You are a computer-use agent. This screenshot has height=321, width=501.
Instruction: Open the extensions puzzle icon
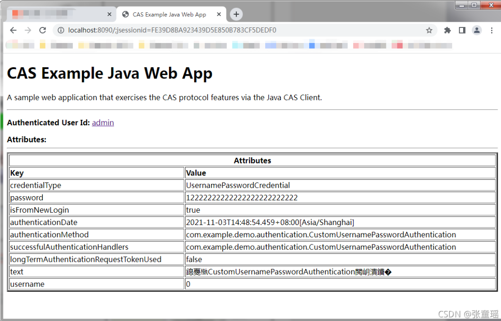447,30
